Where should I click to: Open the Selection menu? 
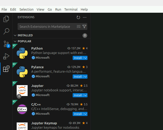[x=26, y=9]
